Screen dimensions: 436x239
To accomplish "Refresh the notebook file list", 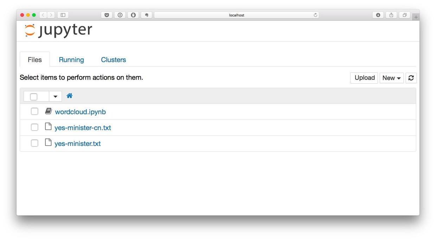I will [411, 78].
